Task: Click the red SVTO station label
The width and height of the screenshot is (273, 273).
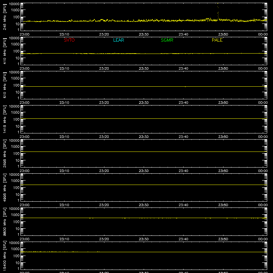Action: click(69, 40)
